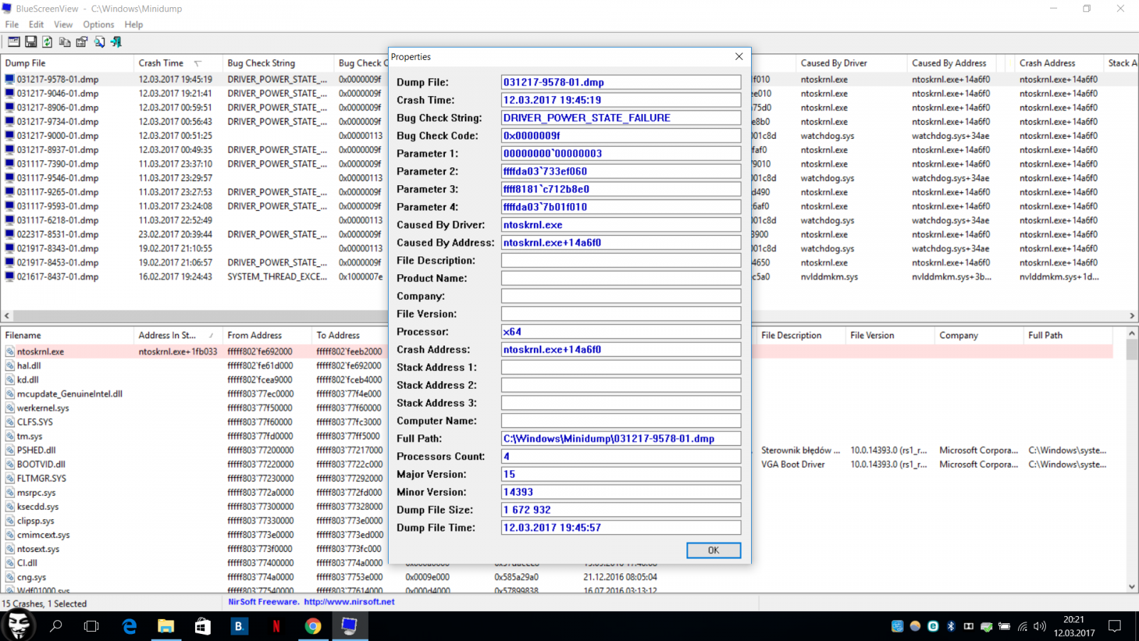Open File Explorer from the taskbar
Image resolution: width=1139 pixels, height=641 pixels.
tap(166, 626)
